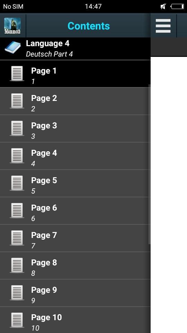This screenshot has width=187, height=333.
Task: Tap the battery indicator in the status bar
Action: click(177, 7)
